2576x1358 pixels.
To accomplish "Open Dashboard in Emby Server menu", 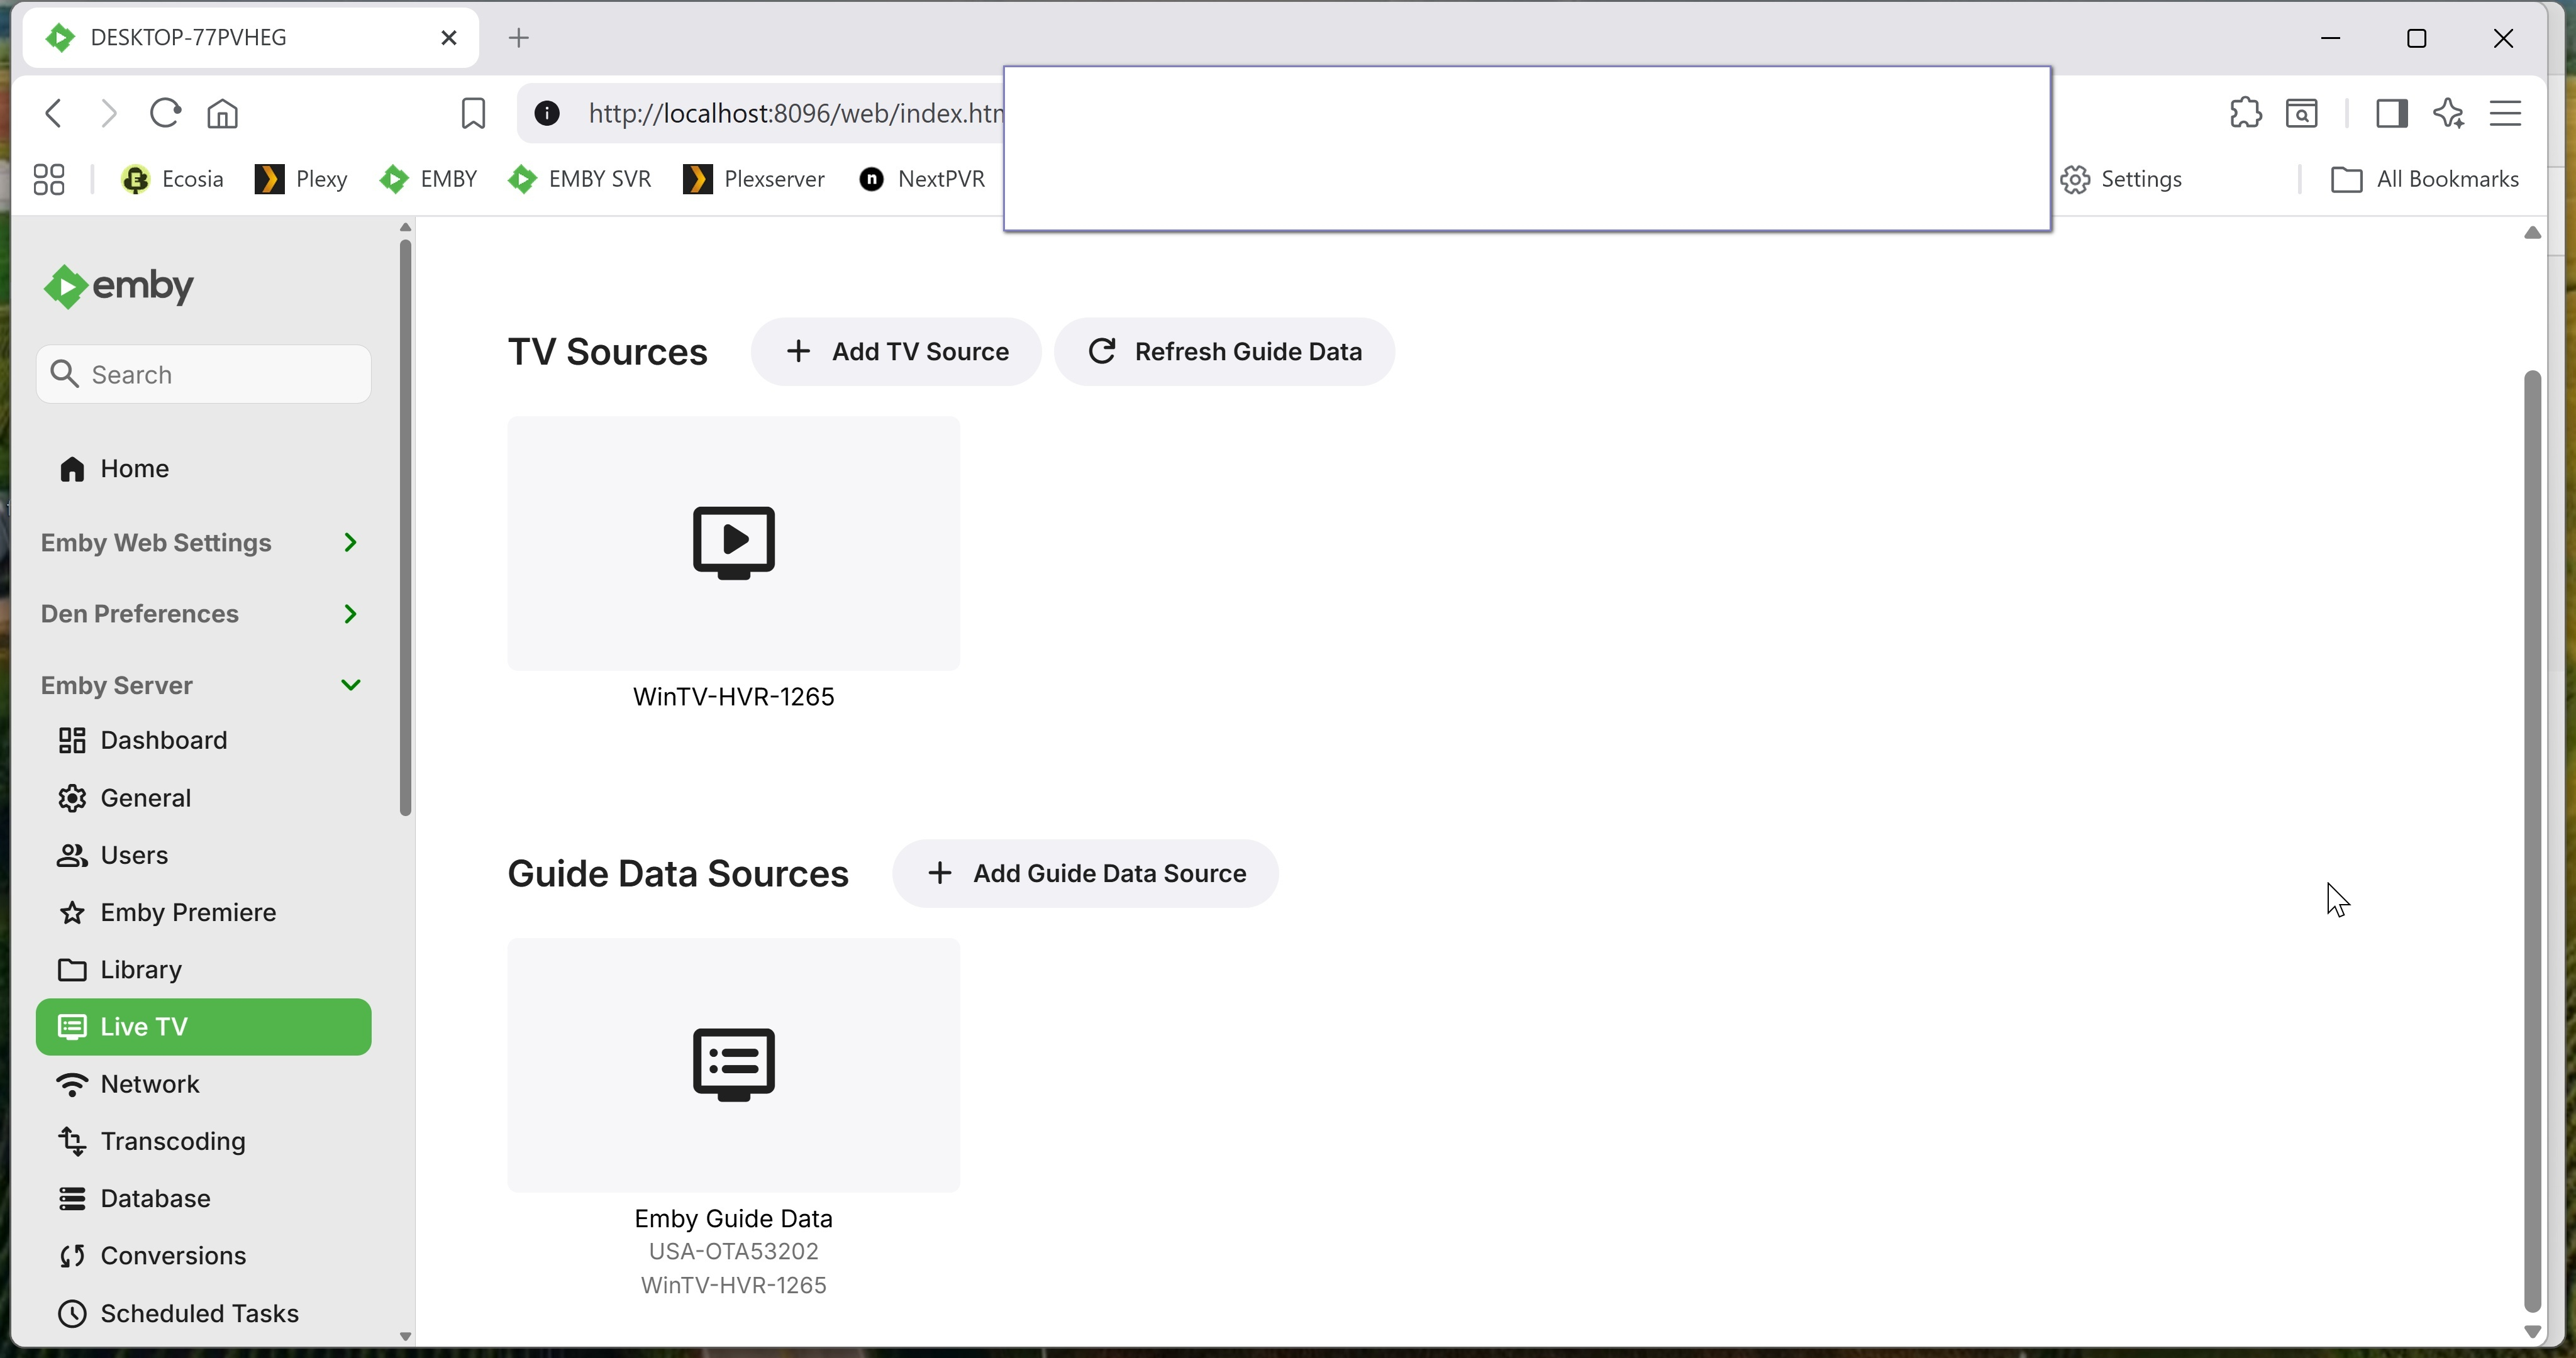I will tap(163, 741).
